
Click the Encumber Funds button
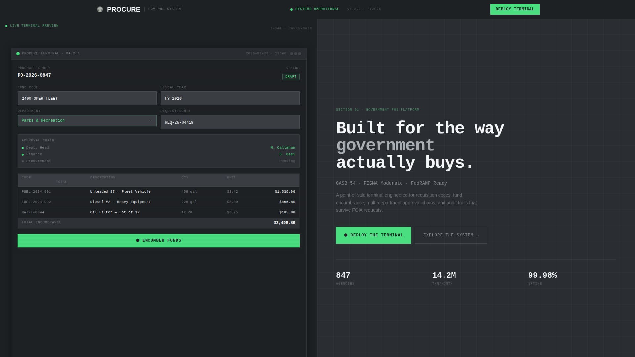tap(158, 241)
